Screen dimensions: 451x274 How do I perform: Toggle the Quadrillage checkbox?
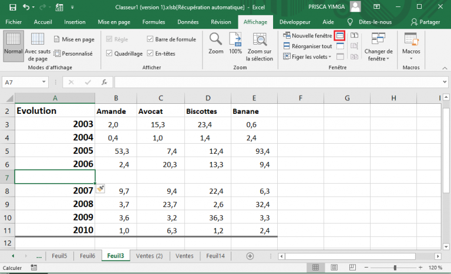(x=109, y=53)
